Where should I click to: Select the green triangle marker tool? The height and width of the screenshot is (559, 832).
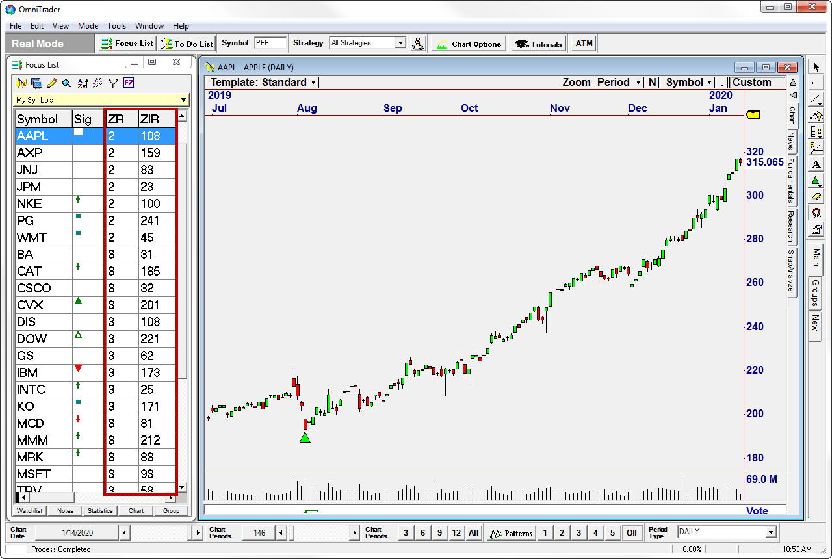tap(816, 181)
